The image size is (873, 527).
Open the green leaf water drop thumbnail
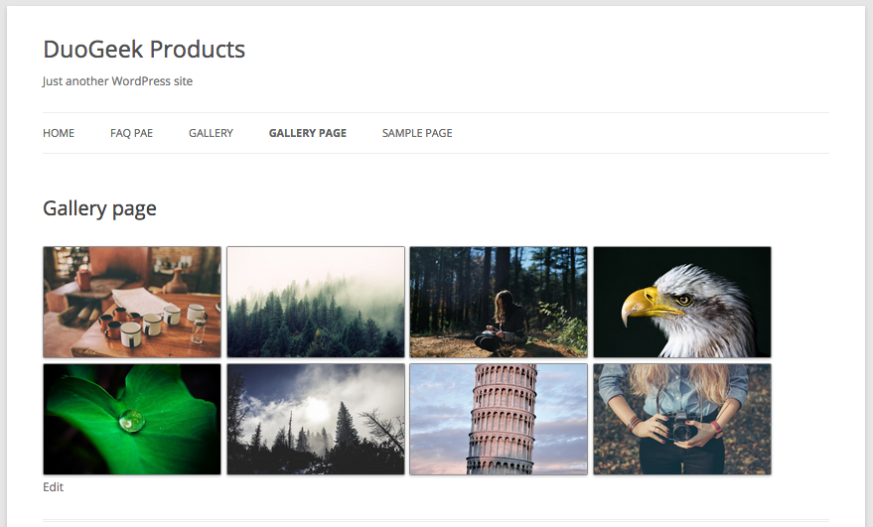pyautogui.click(x=132, y=419)
